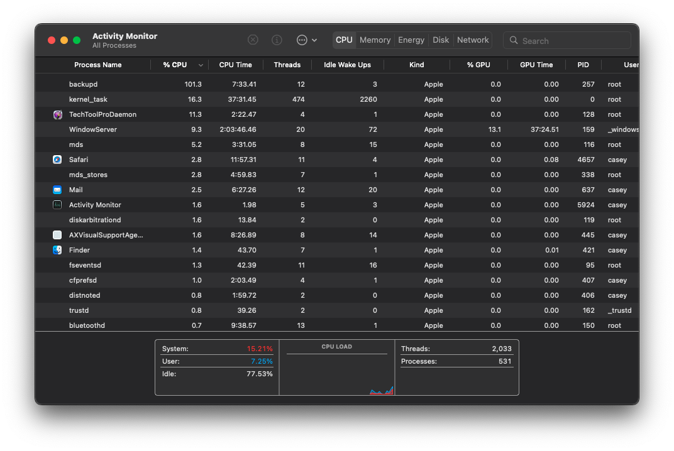Select the bluetoothd process row
This screenshot has width=674, height=451.
click(337, 325)
